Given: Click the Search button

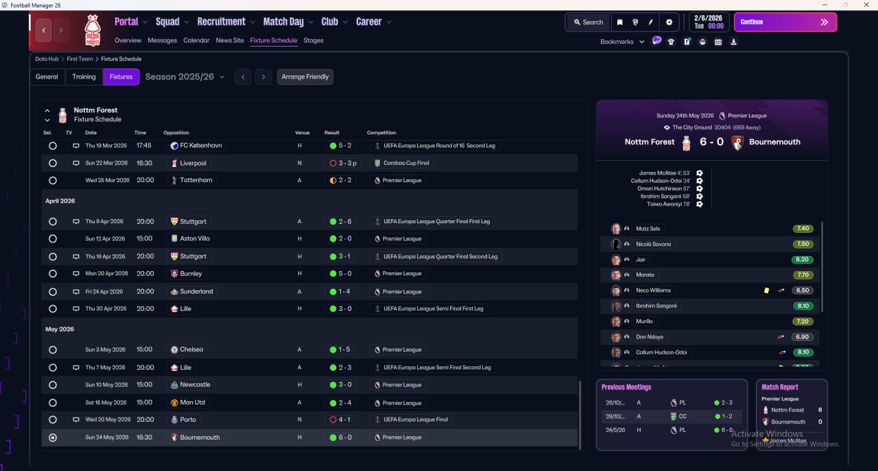Looking at the screenshot, I should (589, 22).
